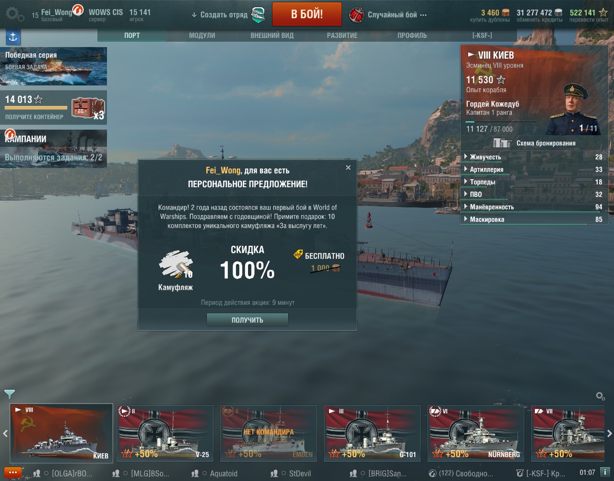The width and height of the screenshot is (614, 481).
Task: Switch to the МОДУЛИ tab
Action: point(202,36)
